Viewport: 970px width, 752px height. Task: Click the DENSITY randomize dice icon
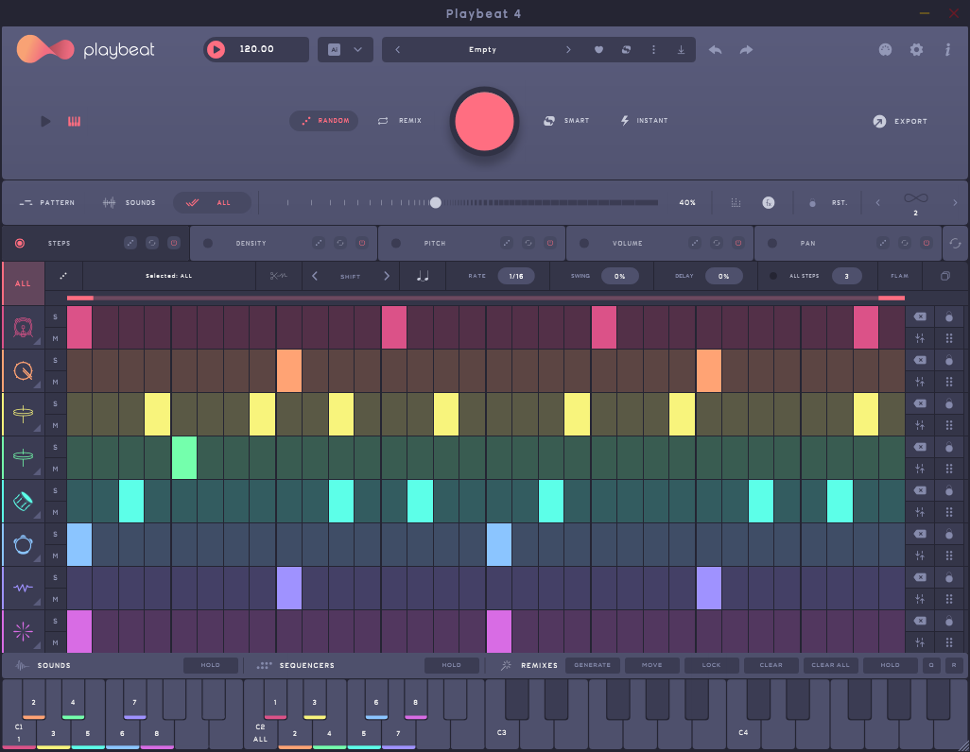pos(319,243)
